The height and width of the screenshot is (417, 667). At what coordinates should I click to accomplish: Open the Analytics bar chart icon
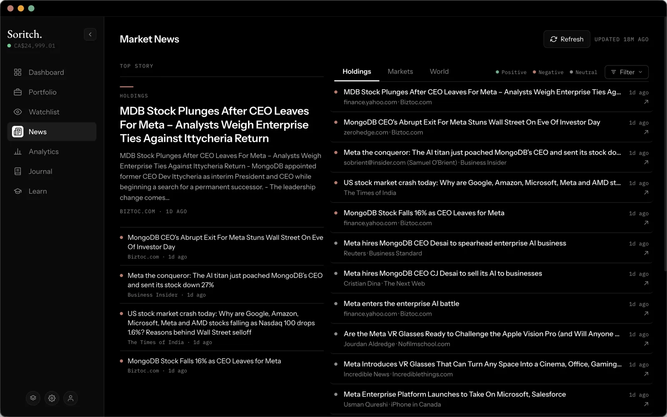pos(18,151)
